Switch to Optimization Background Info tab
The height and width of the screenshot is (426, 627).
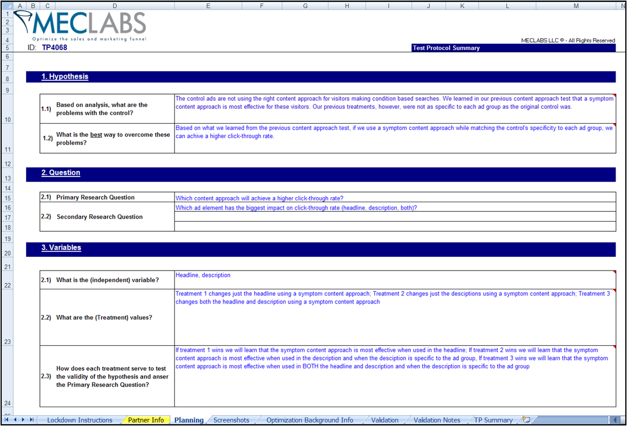click(310, 420)
